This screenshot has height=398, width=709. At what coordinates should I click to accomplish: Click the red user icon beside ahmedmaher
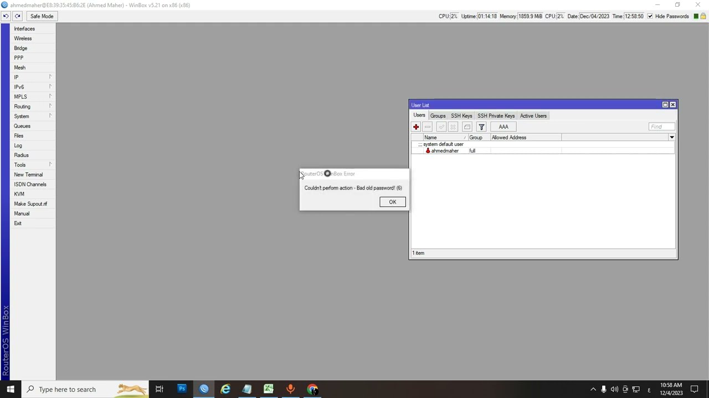tap(428, 151)
